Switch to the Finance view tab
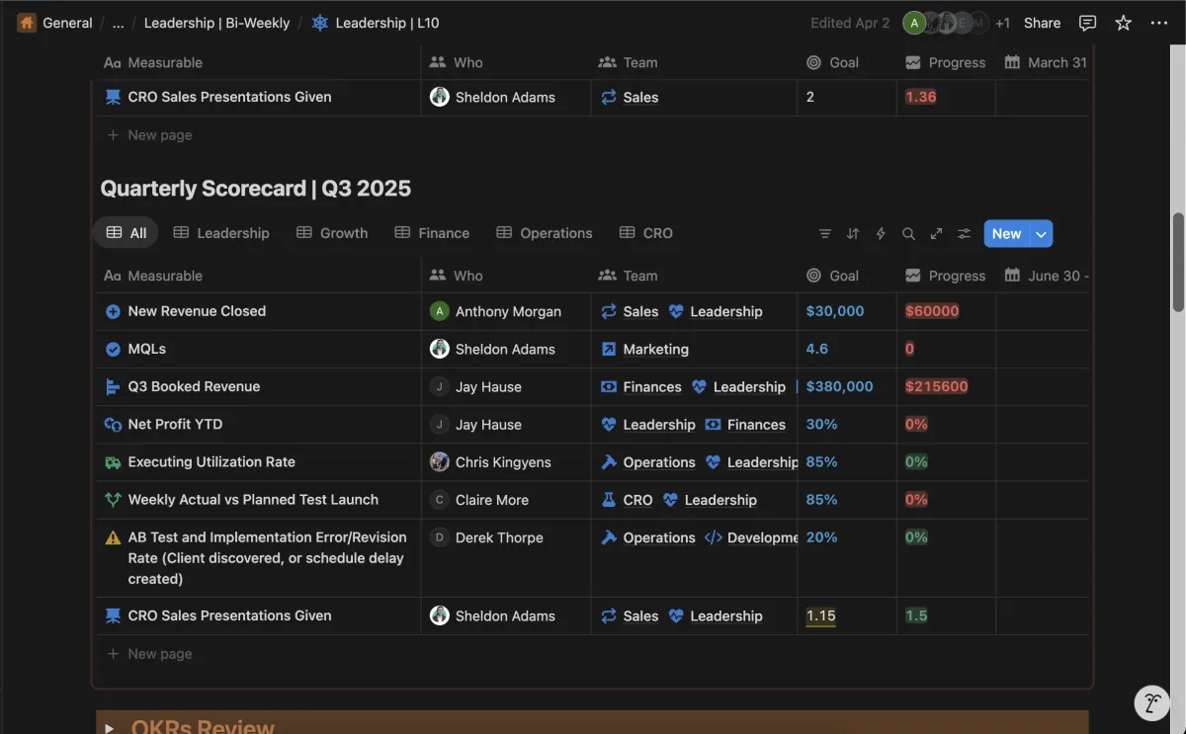1186x734 pixels. 432,233
